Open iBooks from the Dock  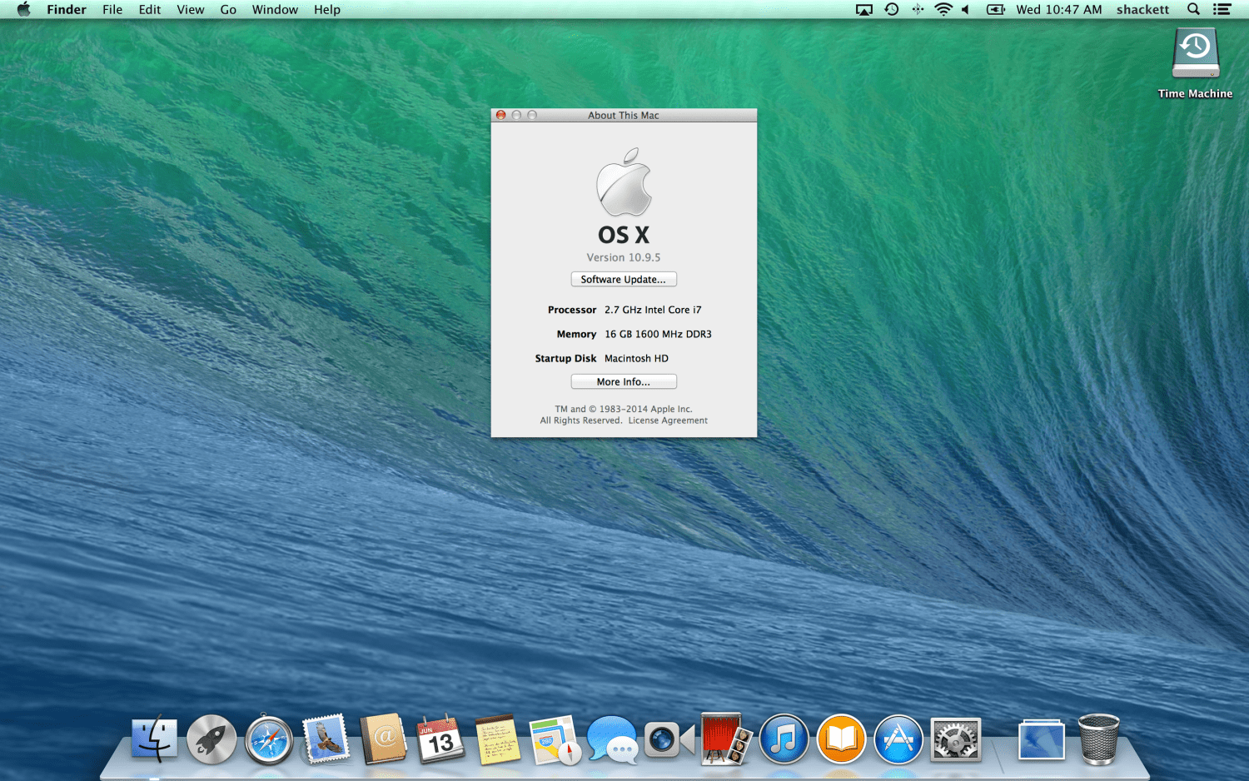[841, 739]
